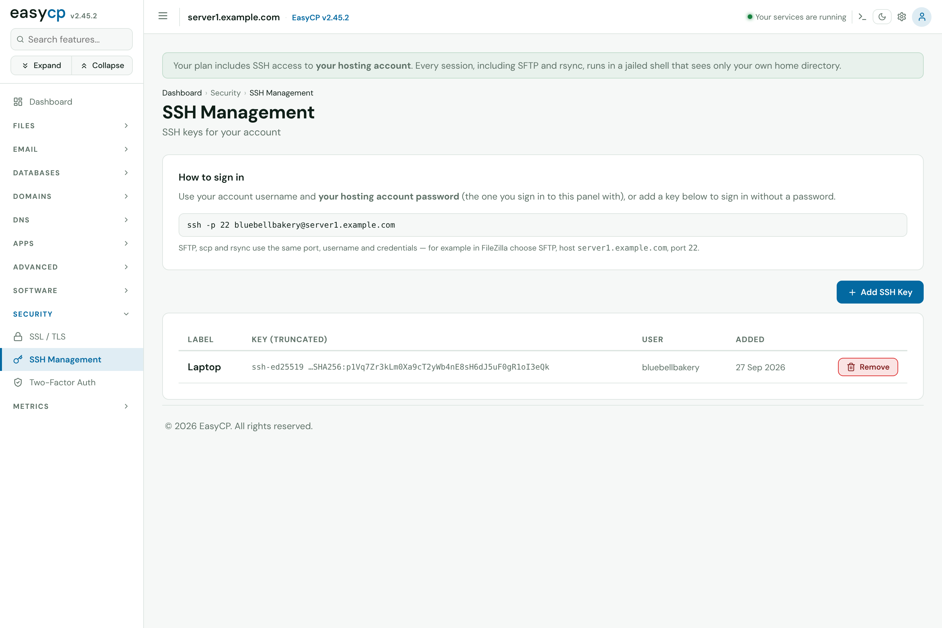The height and width of the screenshot is (628, 942).
Task: Collapse all sidebar sections with Collapse button
Action: [x=102, y=65]
